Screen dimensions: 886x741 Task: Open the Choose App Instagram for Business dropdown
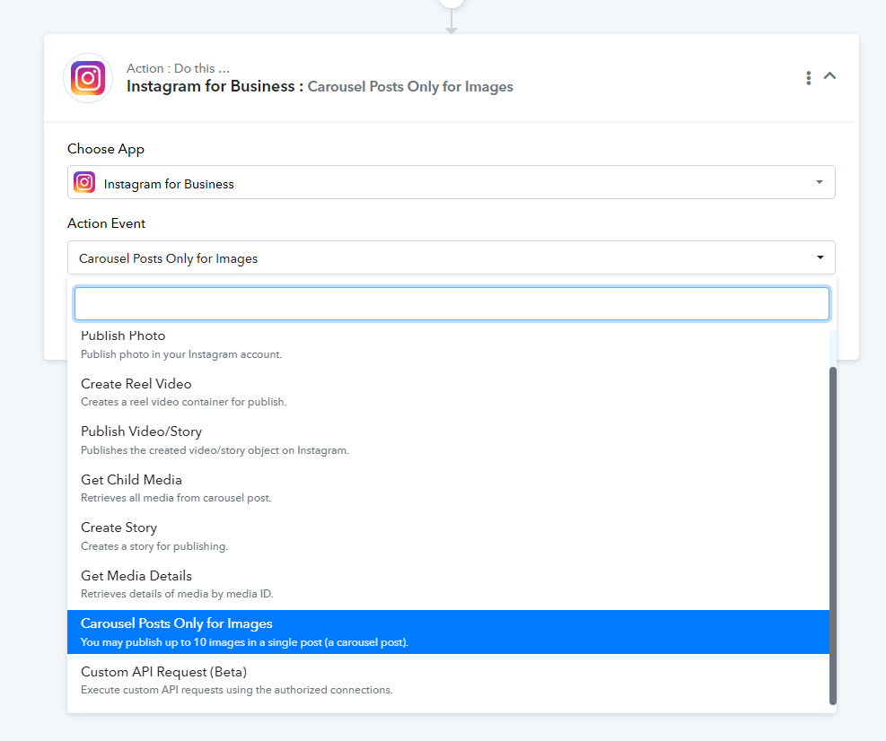451,182
